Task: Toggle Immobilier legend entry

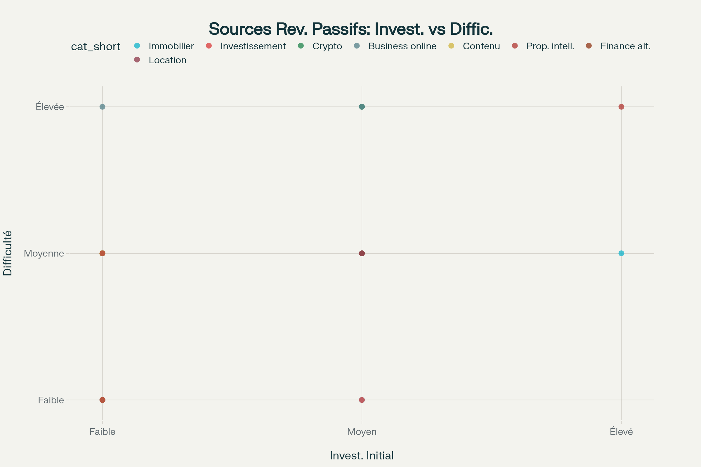Action: click(171, 46)
